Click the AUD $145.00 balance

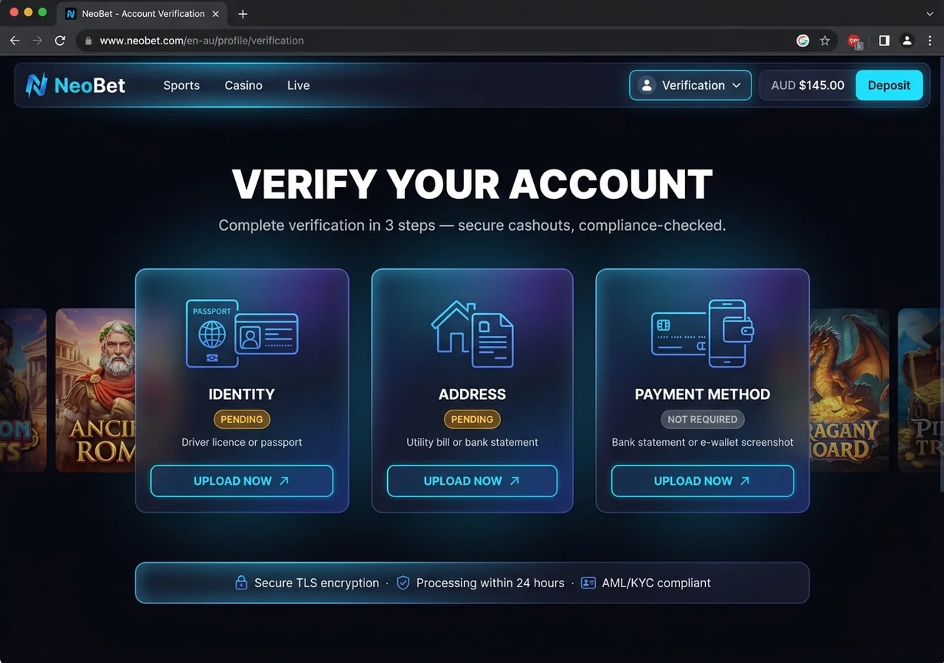(808, 85)
